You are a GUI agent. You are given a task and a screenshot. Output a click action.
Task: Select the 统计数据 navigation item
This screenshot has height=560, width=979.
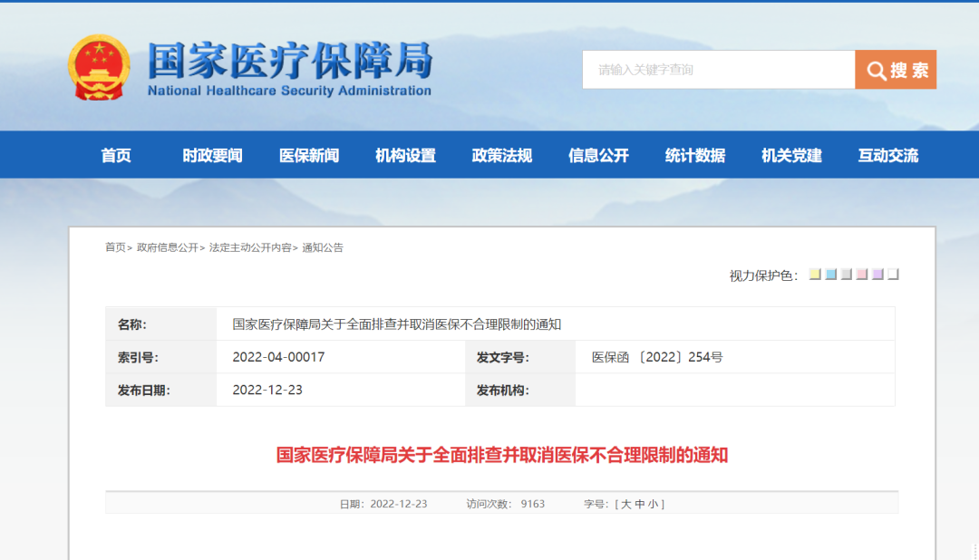click(x=693, y=155)
